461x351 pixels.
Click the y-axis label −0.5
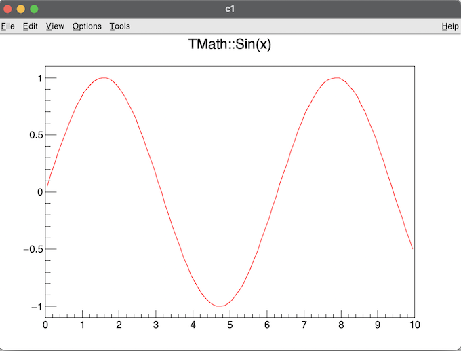tap(33, 249)
